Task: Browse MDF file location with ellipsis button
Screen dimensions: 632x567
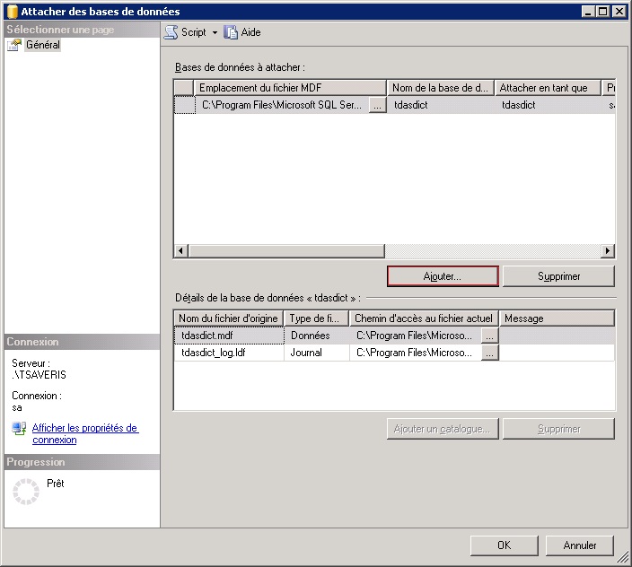Action: pyautogui.click(x=377, y=106)
